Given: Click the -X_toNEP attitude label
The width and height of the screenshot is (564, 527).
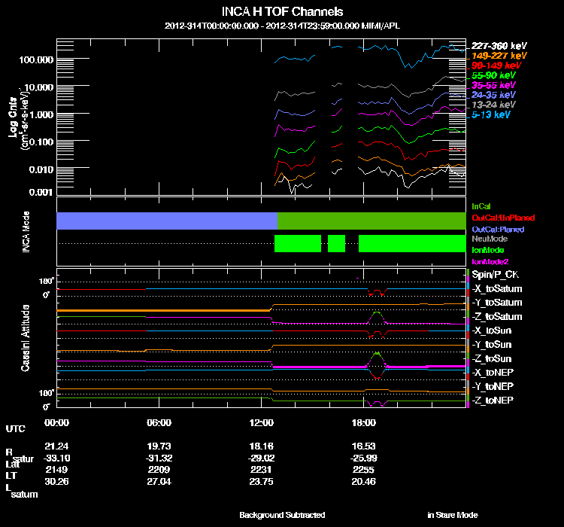Looking at the screenshot, I should pos(493,373).
